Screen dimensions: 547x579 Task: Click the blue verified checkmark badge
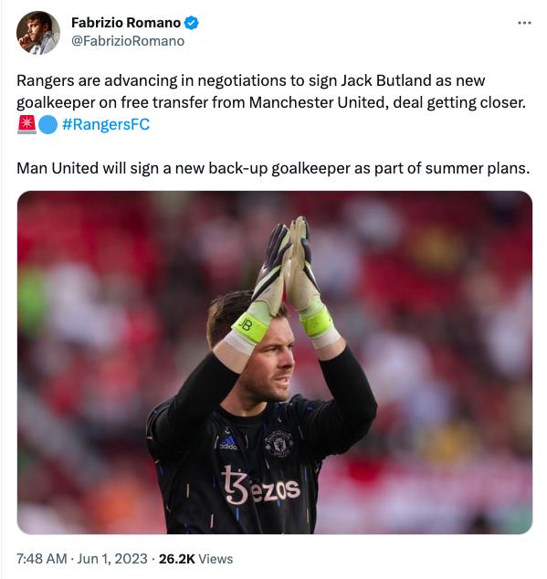pyautogui.click(x=192, y=23)
